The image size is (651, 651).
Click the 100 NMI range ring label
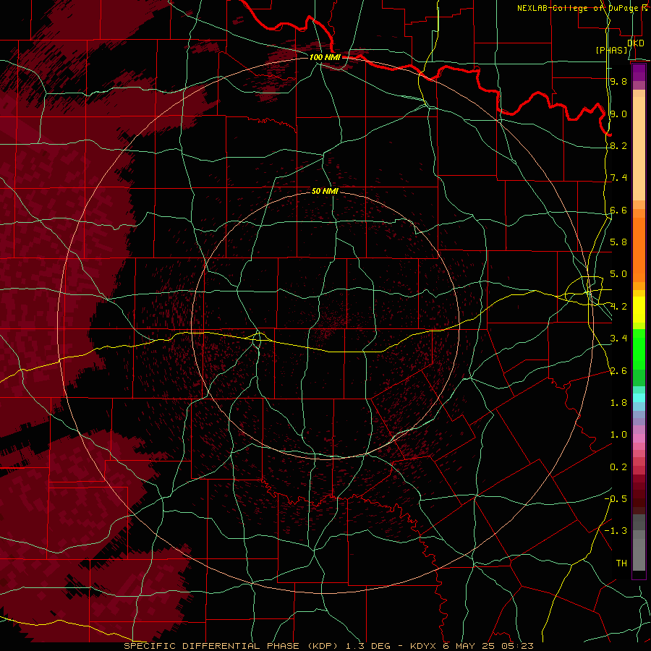point(325,57)
